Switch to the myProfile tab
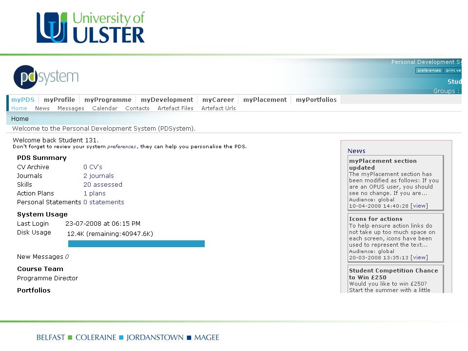 (59, 99)
